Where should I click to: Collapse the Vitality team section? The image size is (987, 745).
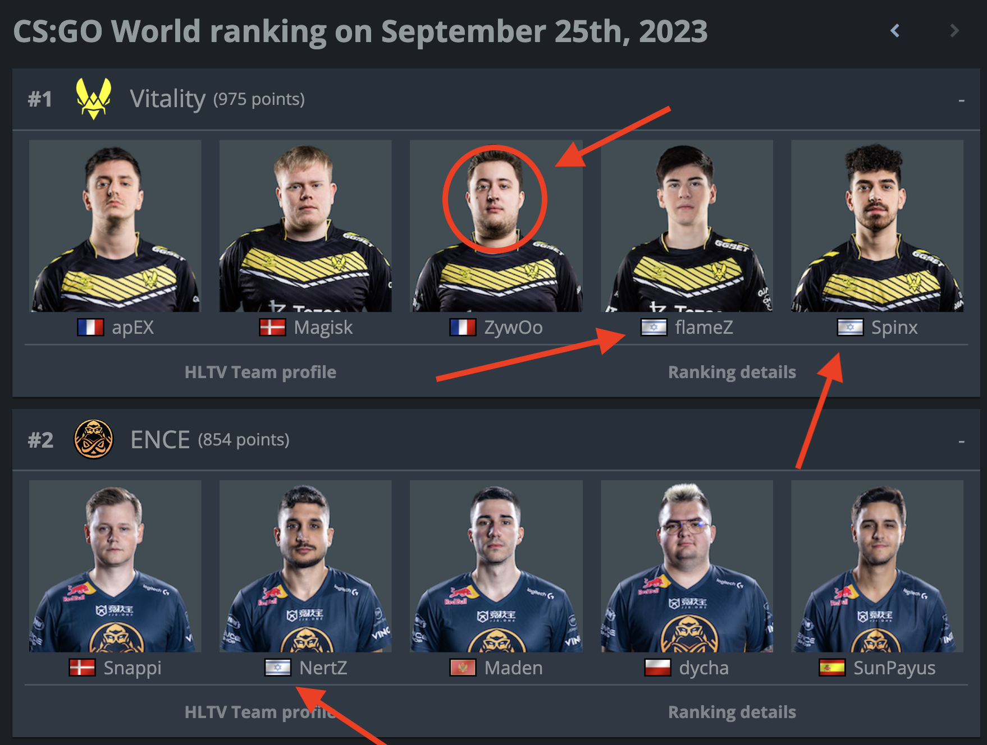coord(961,100)
